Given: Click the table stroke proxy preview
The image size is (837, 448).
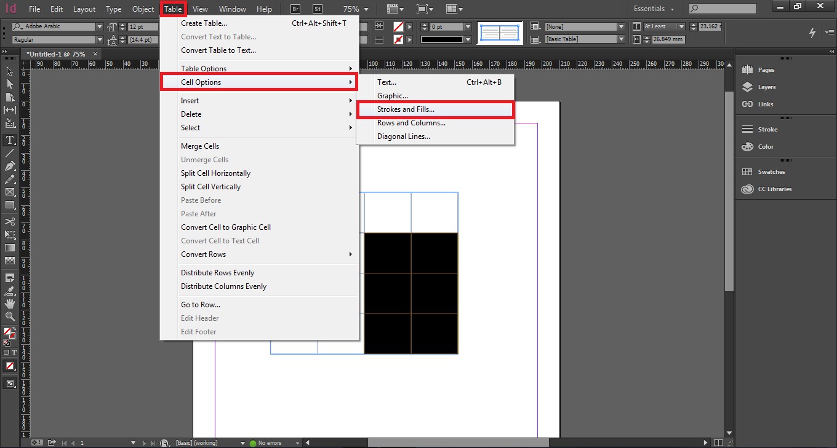Looking at the screenshot, I should click(500, 33).
